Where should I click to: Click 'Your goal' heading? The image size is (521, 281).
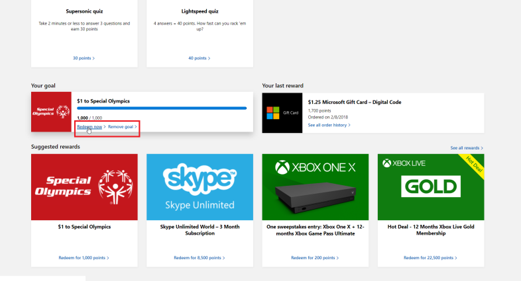[43, 86]
